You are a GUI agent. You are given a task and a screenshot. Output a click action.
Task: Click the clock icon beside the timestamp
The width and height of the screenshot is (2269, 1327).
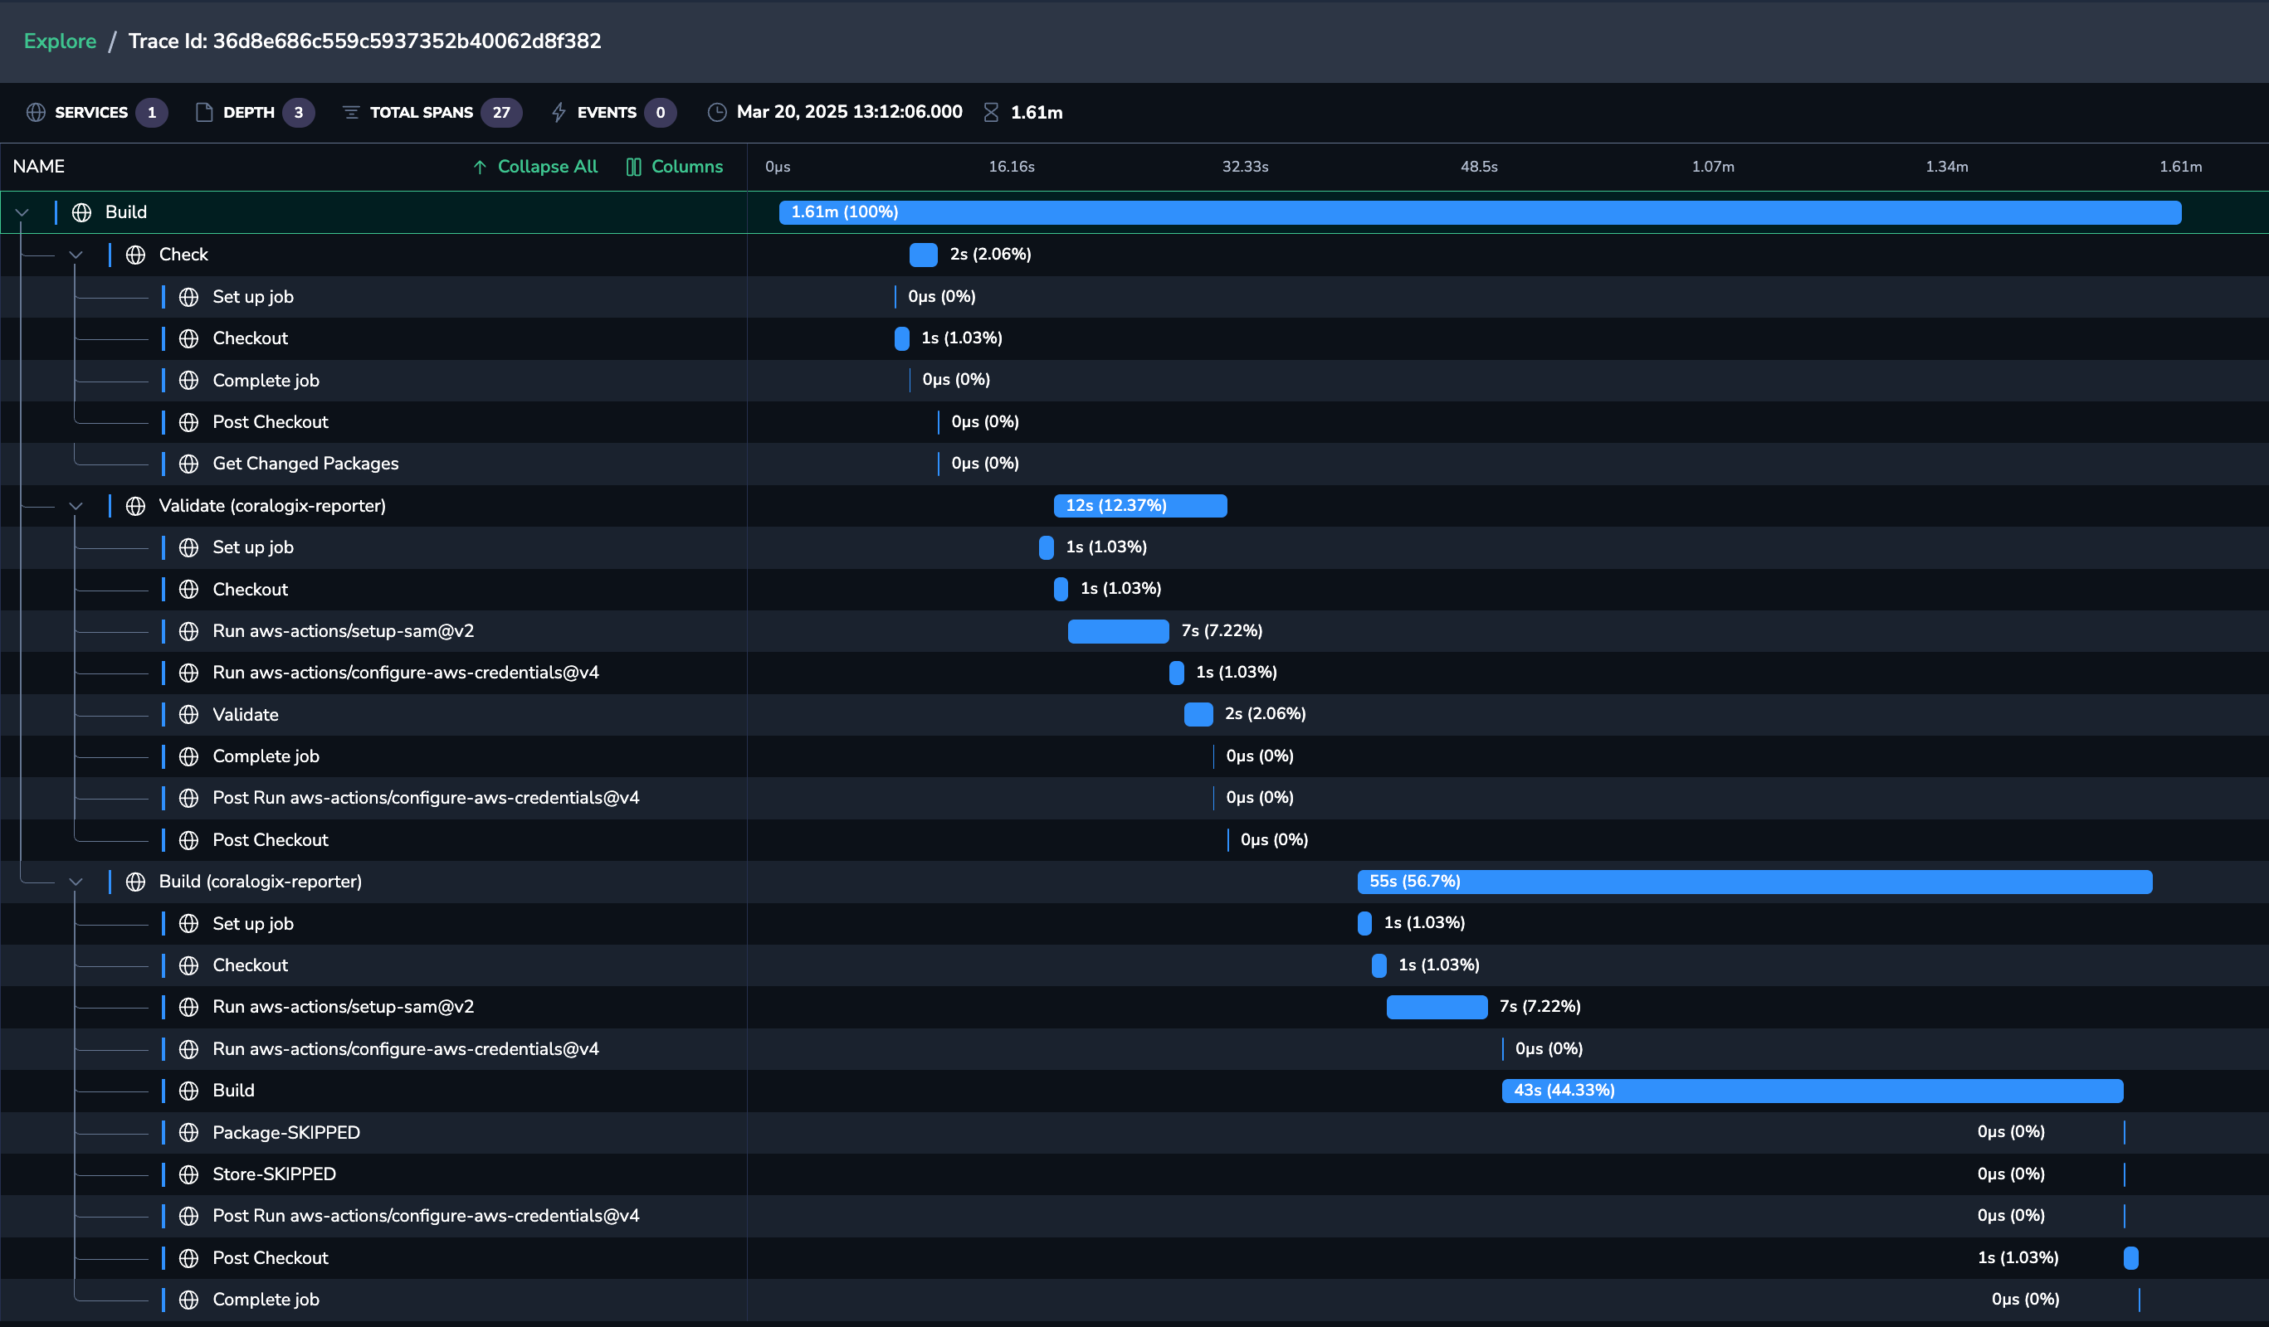(x=717, y=113)
